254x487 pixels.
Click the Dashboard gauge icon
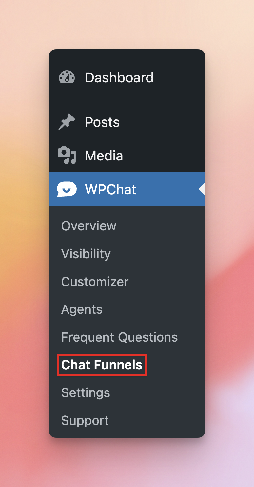[67, 77]
